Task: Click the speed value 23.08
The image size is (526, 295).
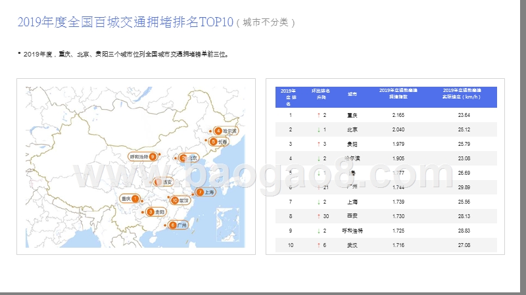Action: pos(464,158)
